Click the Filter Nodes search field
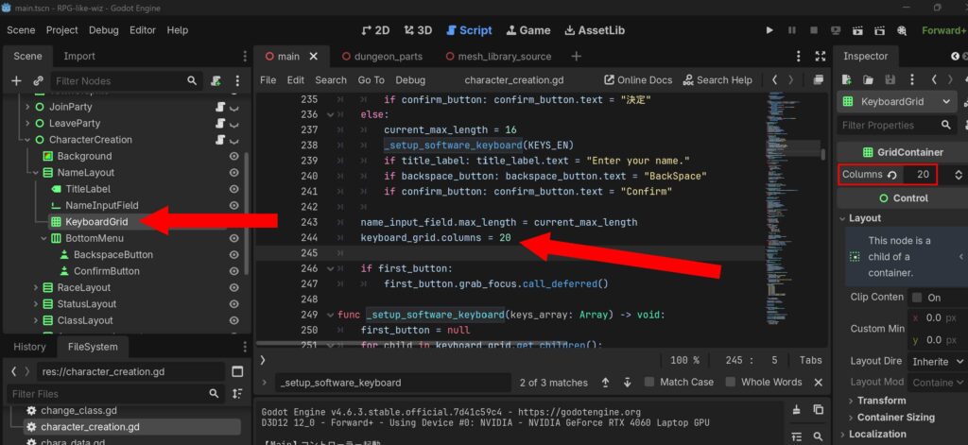This screenshot has width=968, height=445. pyautogui.click(x=126, y=81)
